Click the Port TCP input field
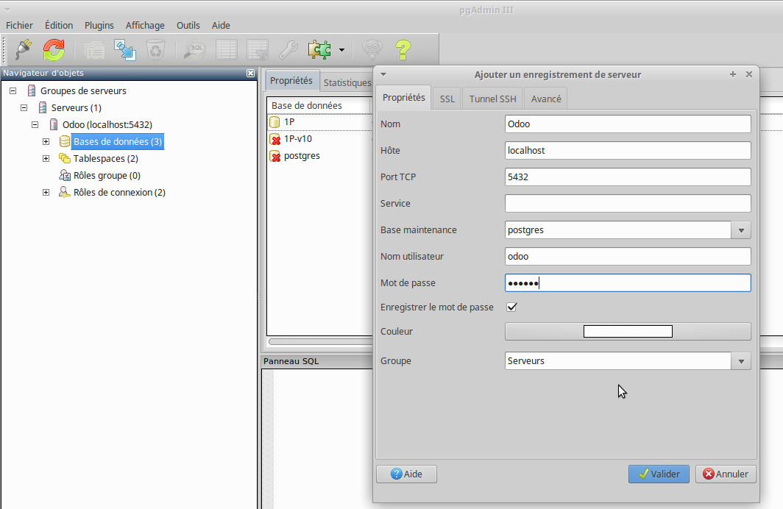The width and height of the screenshot is (783, 509). (628, 177)
